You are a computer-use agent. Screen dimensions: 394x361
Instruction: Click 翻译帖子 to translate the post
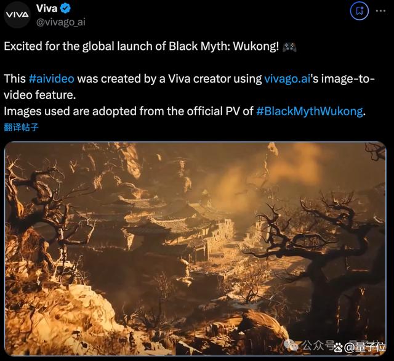[21, 127]
